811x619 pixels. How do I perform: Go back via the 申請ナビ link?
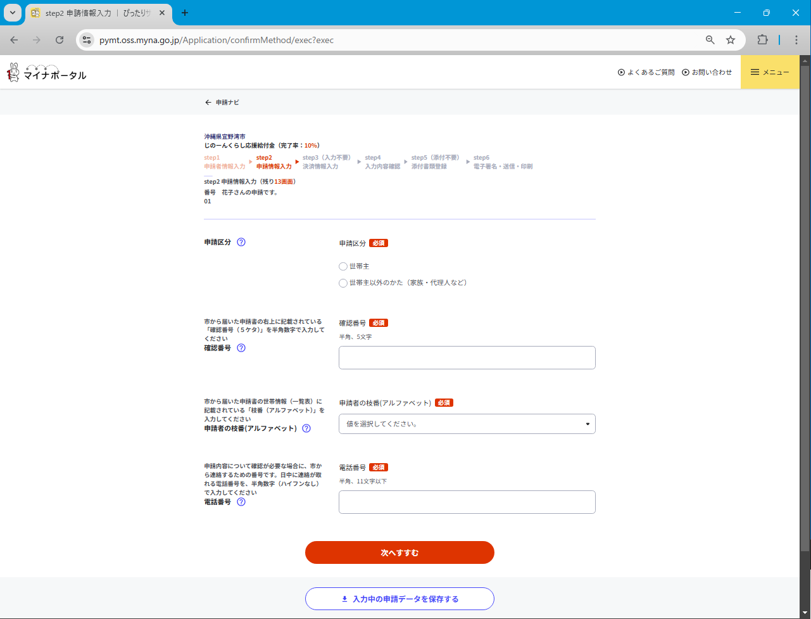(x=222, y=102)
